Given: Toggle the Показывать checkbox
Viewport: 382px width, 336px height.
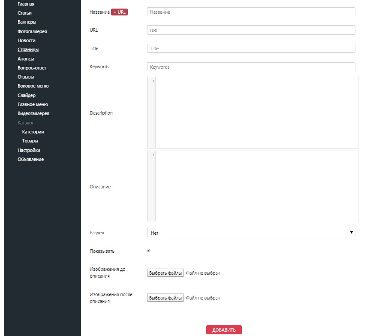Looking at the screenshot, I should [149, 251].
